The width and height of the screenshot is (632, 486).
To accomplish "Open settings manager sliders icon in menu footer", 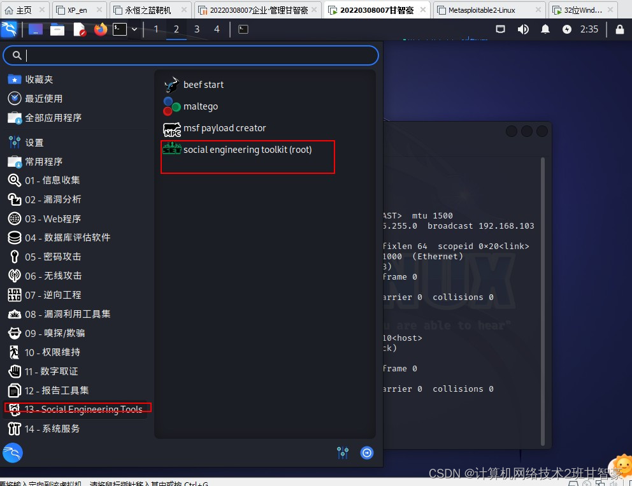I will 343,453.
